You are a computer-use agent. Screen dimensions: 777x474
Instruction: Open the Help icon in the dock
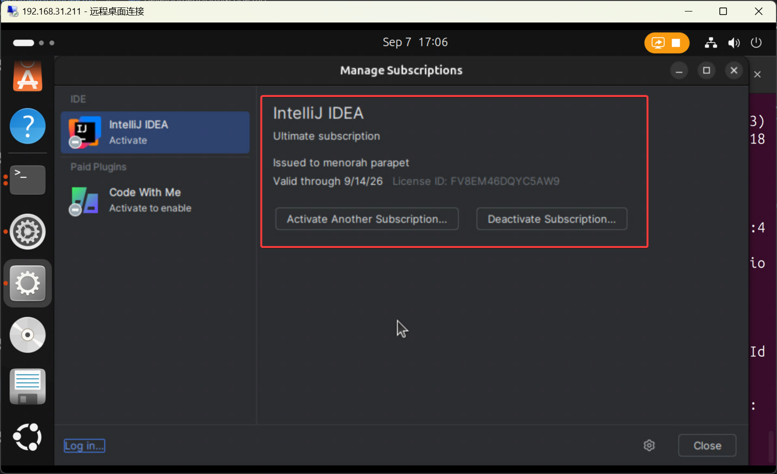click(x=28, y=126)
